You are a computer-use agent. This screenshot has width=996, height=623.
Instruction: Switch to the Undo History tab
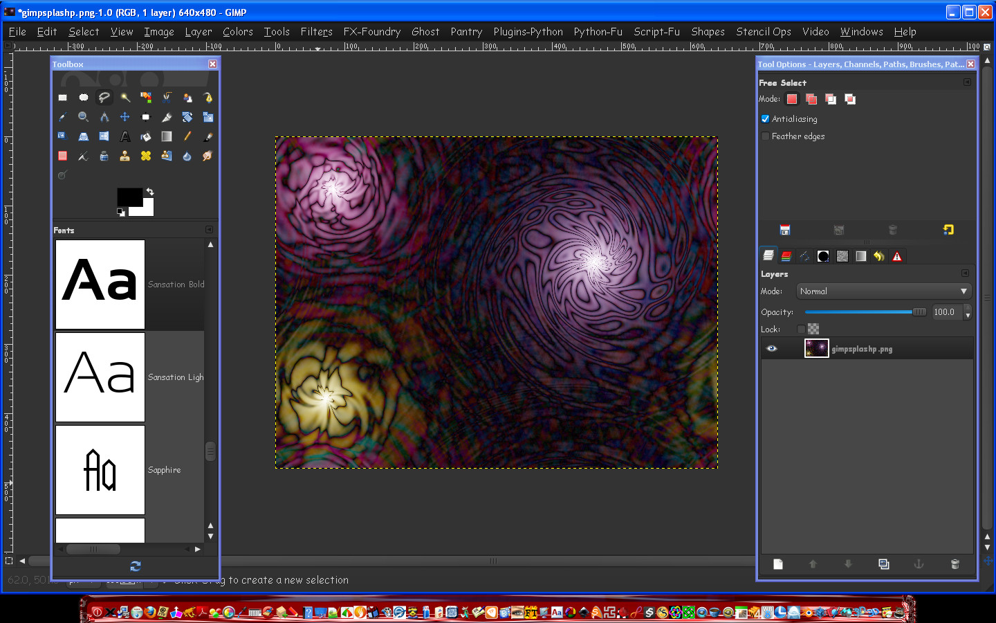tap(878, 256)
